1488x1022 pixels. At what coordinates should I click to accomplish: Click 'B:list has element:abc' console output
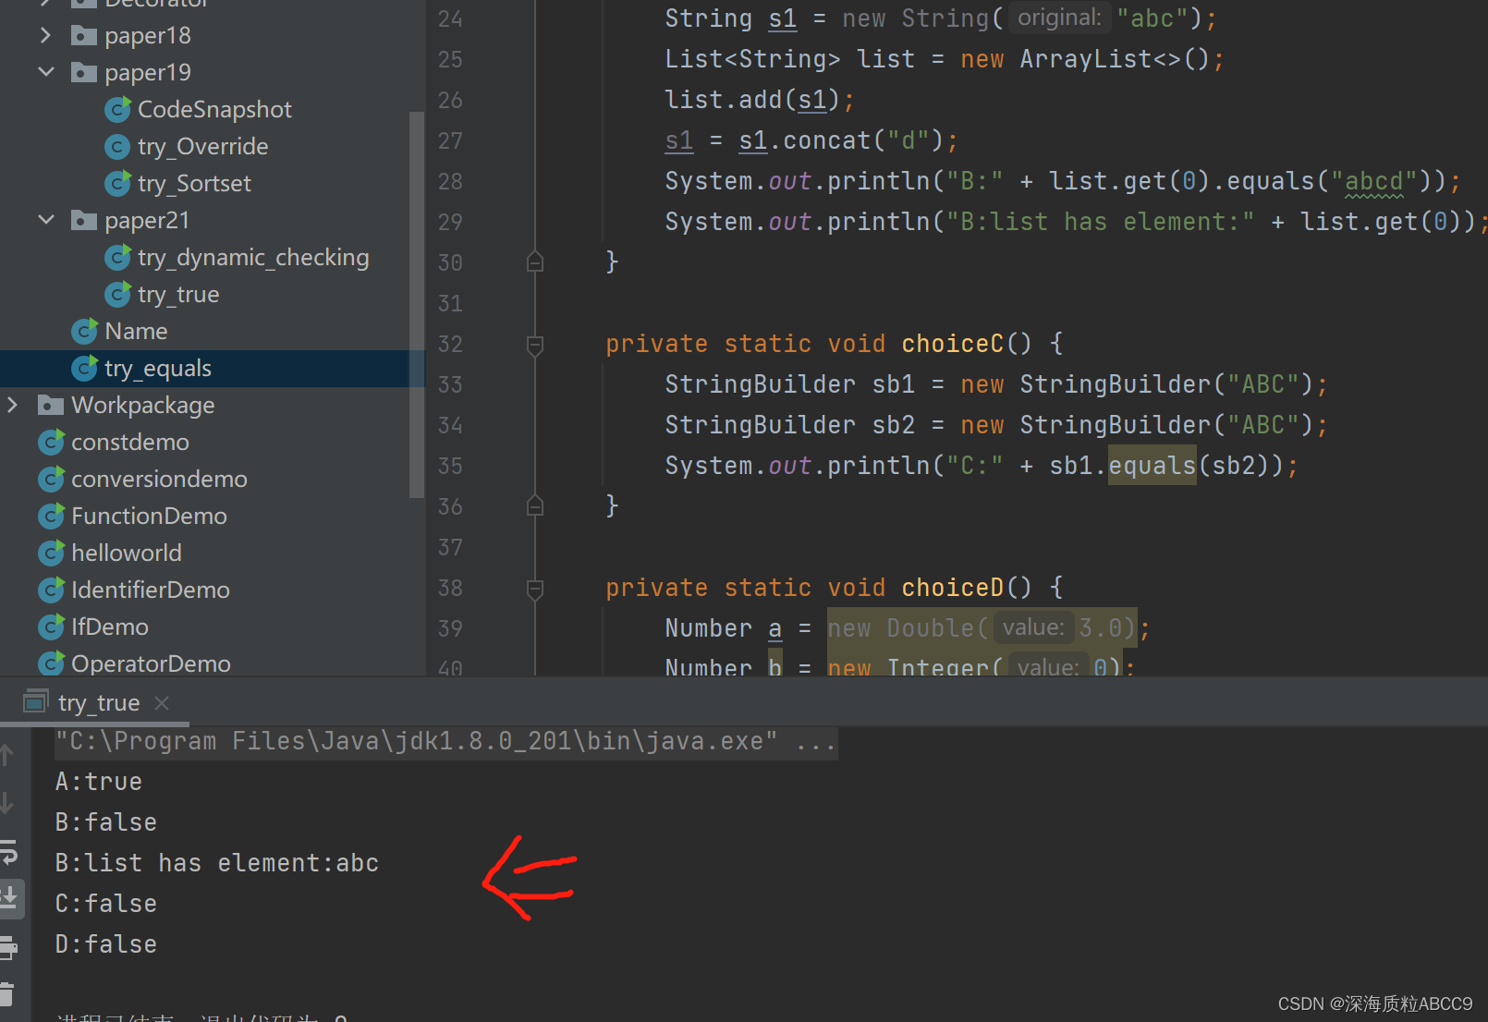point(217,863)
